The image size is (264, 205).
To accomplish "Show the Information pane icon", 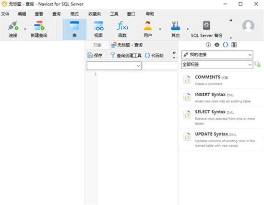I will click(x=208, y=45).
